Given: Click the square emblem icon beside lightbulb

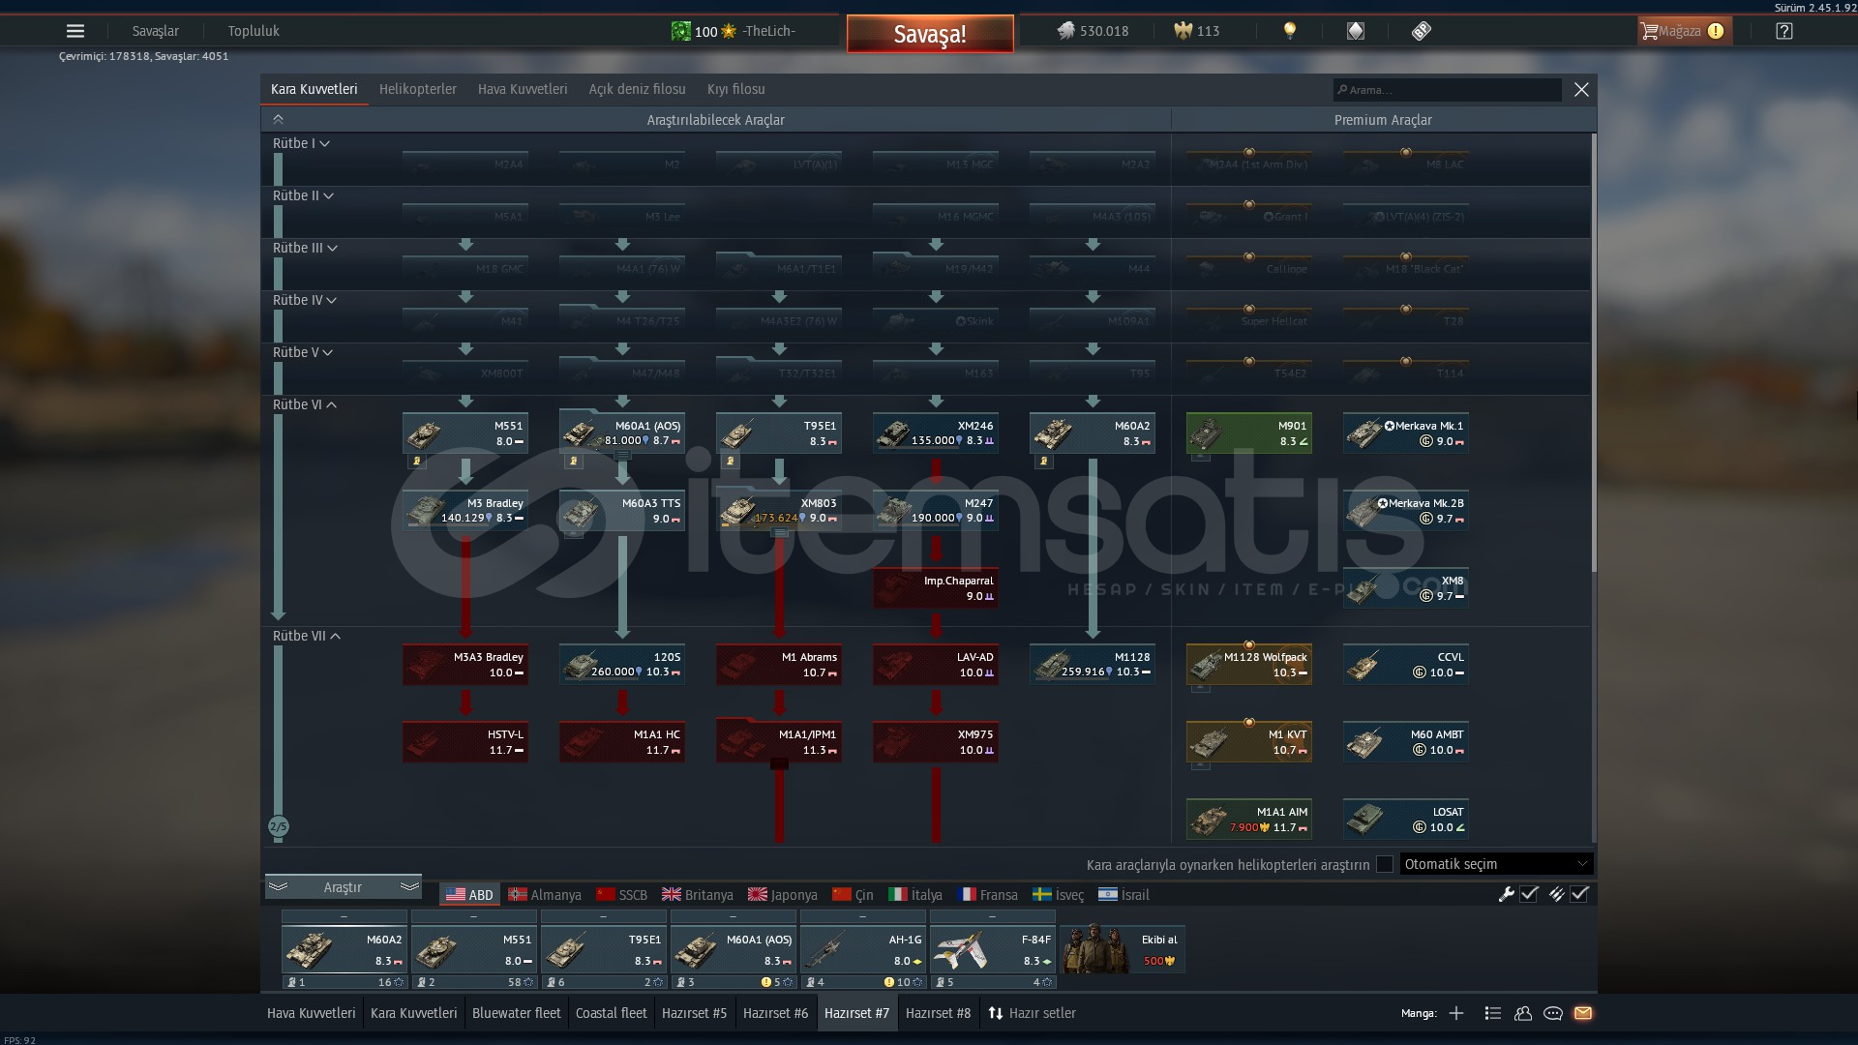Looking at the screenshot, I should (1355, 31).
